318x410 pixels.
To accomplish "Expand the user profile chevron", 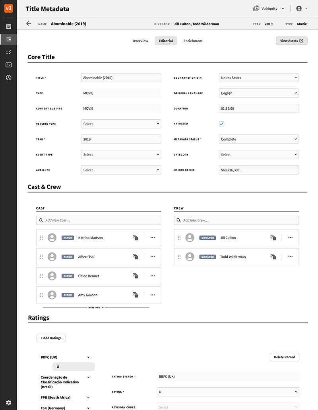I will pos(306,9).
